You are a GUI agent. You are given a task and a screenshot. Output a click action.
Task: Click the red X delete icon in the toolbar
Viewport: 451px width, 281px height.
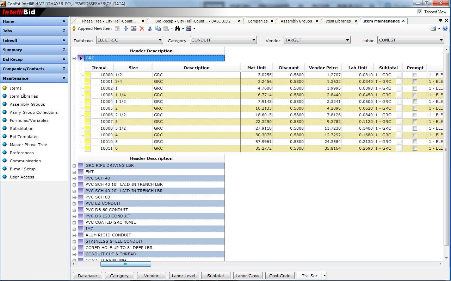click(x=142, y=28)
